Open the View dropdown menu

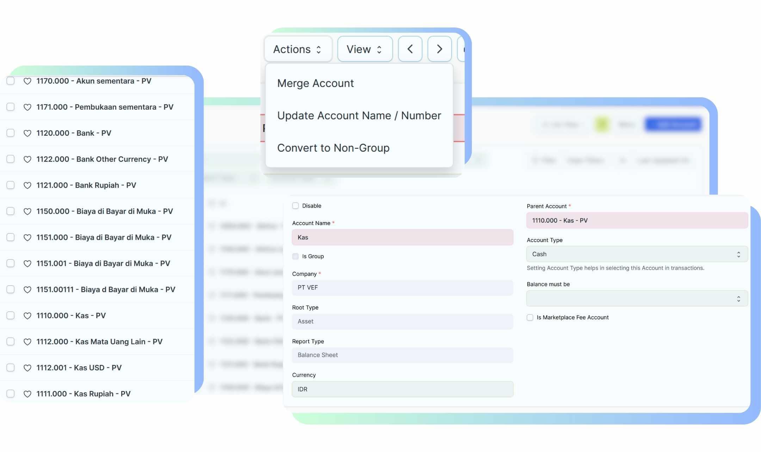(365, 49)
